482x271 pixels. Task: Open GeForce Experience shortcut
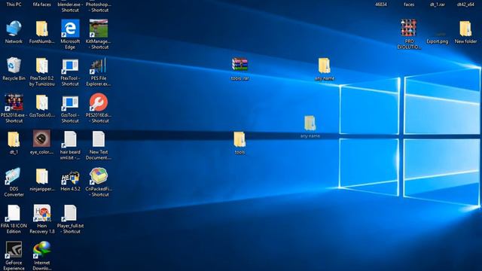click(14, 250)
